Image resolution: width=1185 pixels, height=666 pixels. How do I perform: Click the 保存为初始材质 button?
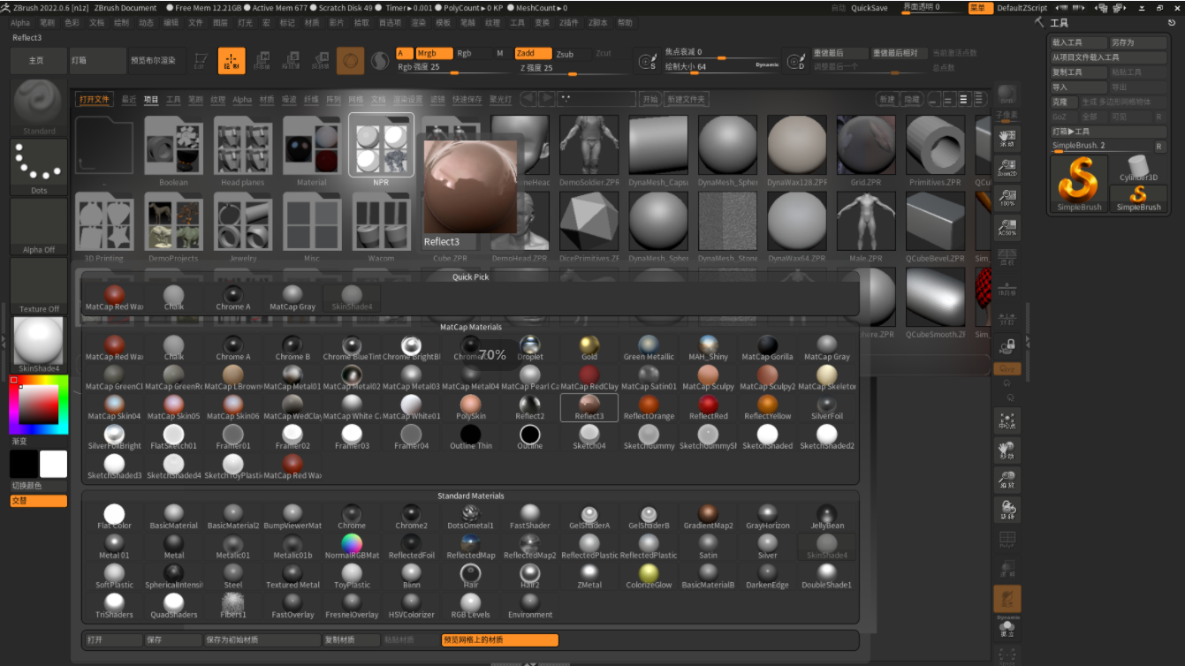pos(261,640)
